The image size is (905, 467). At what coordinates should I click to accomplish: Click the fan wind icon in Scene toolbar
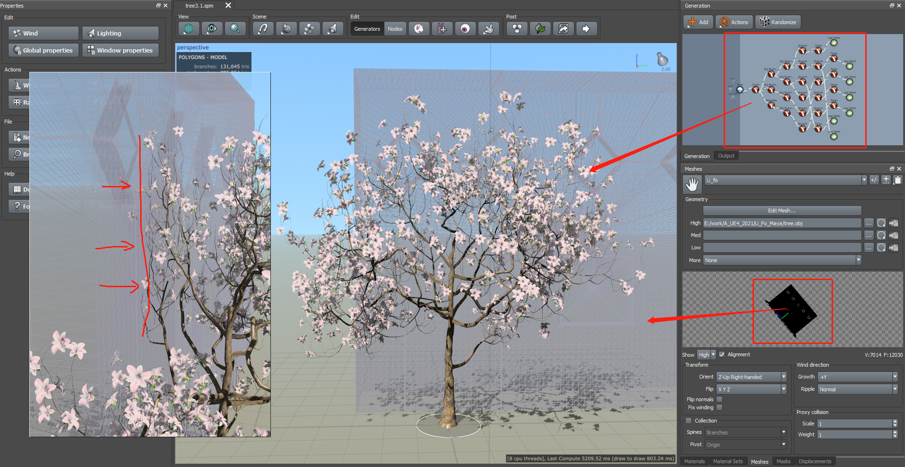click(309, 29)
